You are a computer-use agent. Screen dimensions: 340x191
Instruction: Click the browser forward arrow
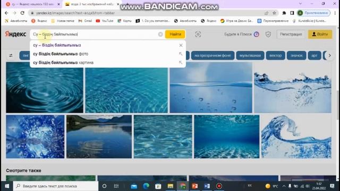pyautogui.click(x=14, y=13)
